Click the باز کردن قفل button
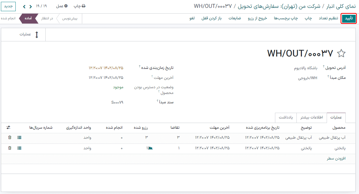The height and width of the screenshot is (194, 359). (x=211, y=18)
